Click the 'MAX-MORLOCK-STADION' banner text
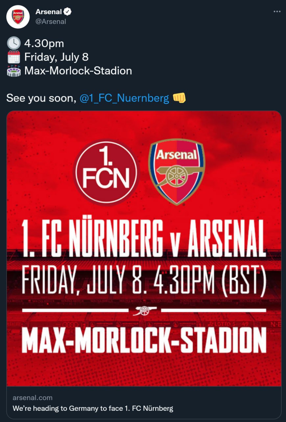Screen dimensions: 286x422 [x=144, y=340]
